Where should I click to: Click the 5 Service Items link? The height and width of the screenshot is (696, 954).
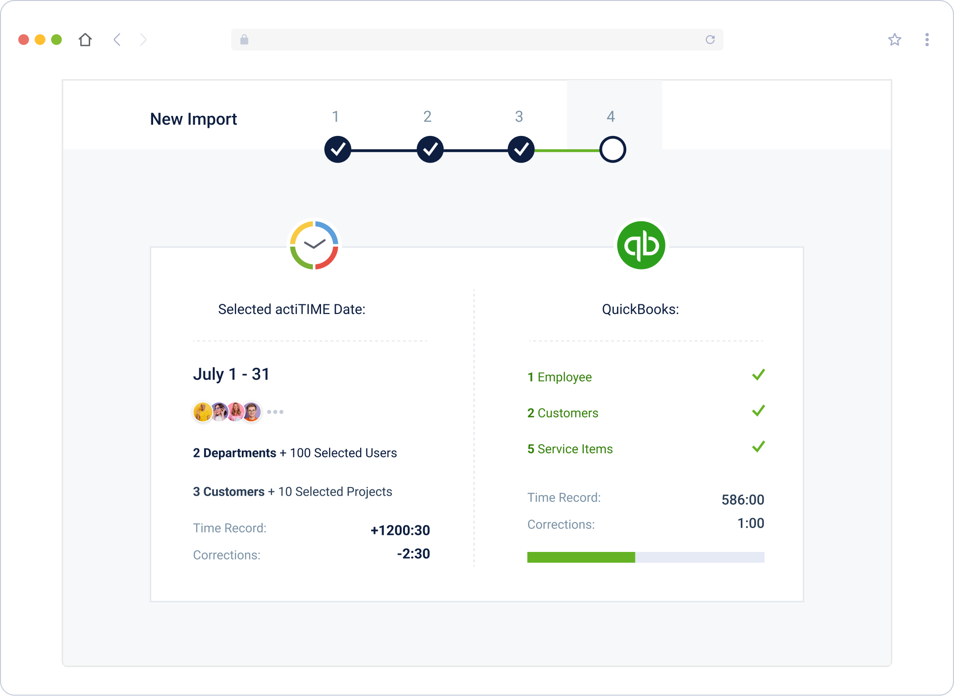[x=570, y=449]
